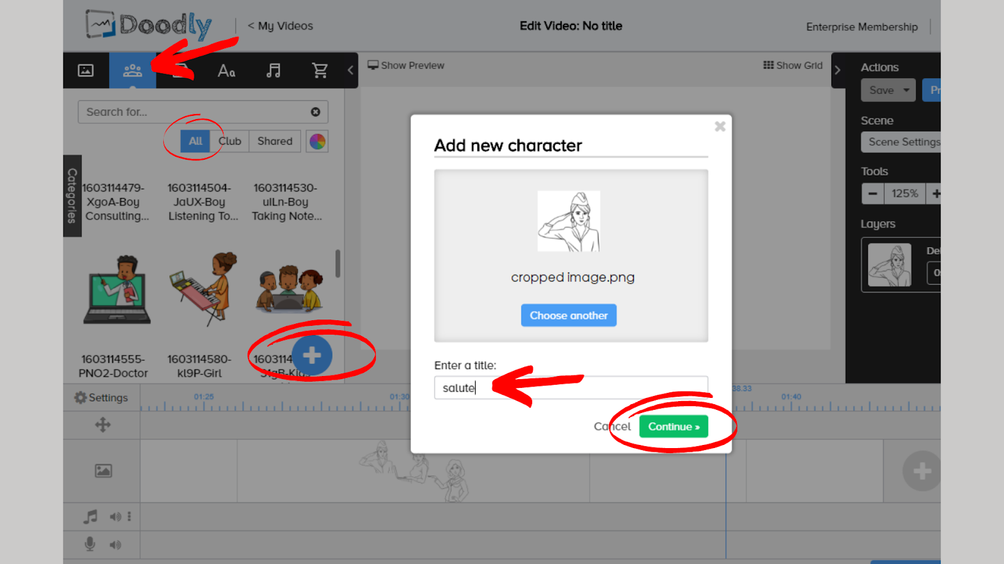Click the scene image track icon

pos(104,471)
